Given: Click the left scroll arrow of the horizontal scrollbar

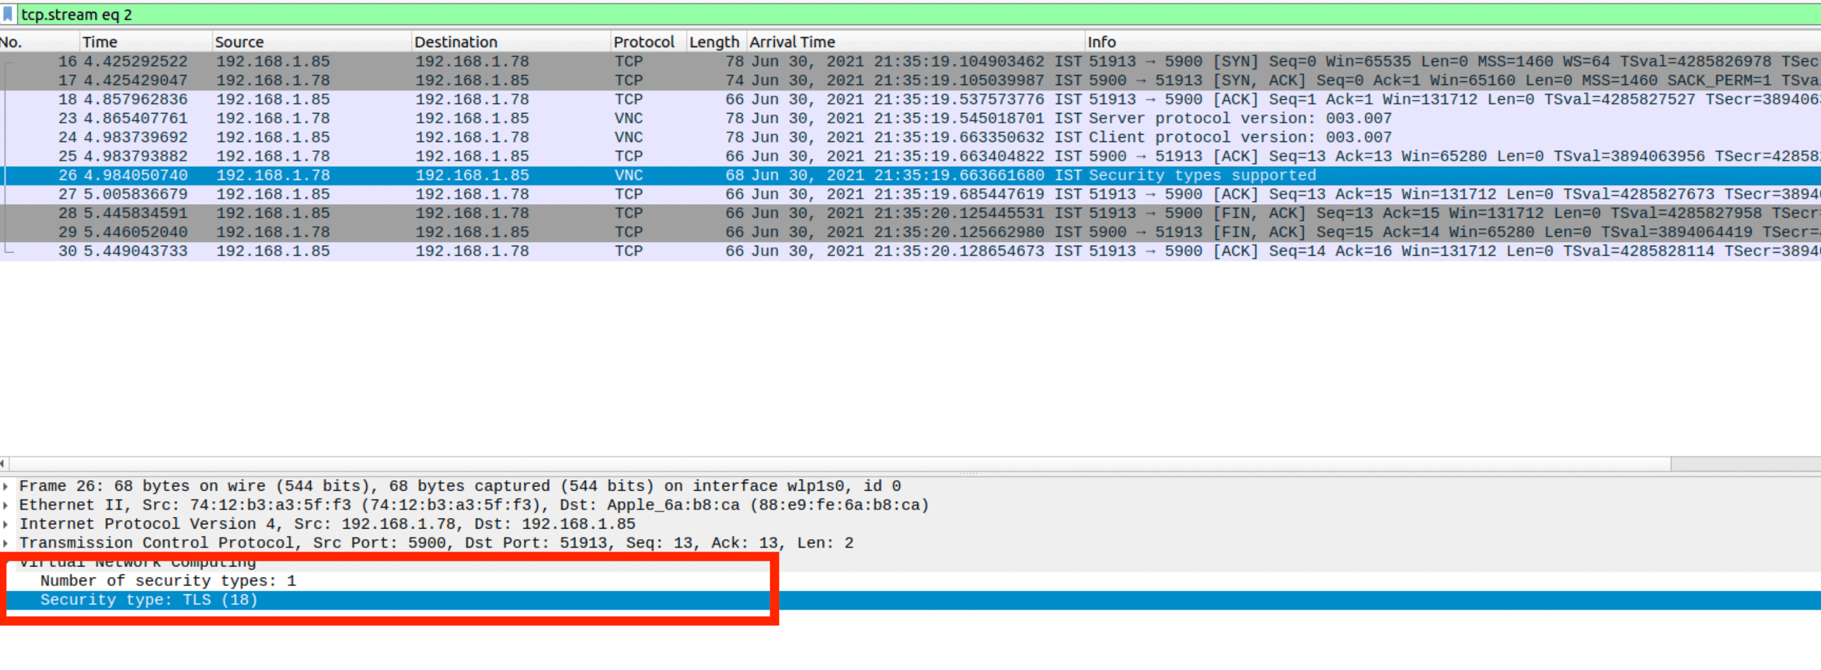Looking at the screenshot, I should pos(3,463).
